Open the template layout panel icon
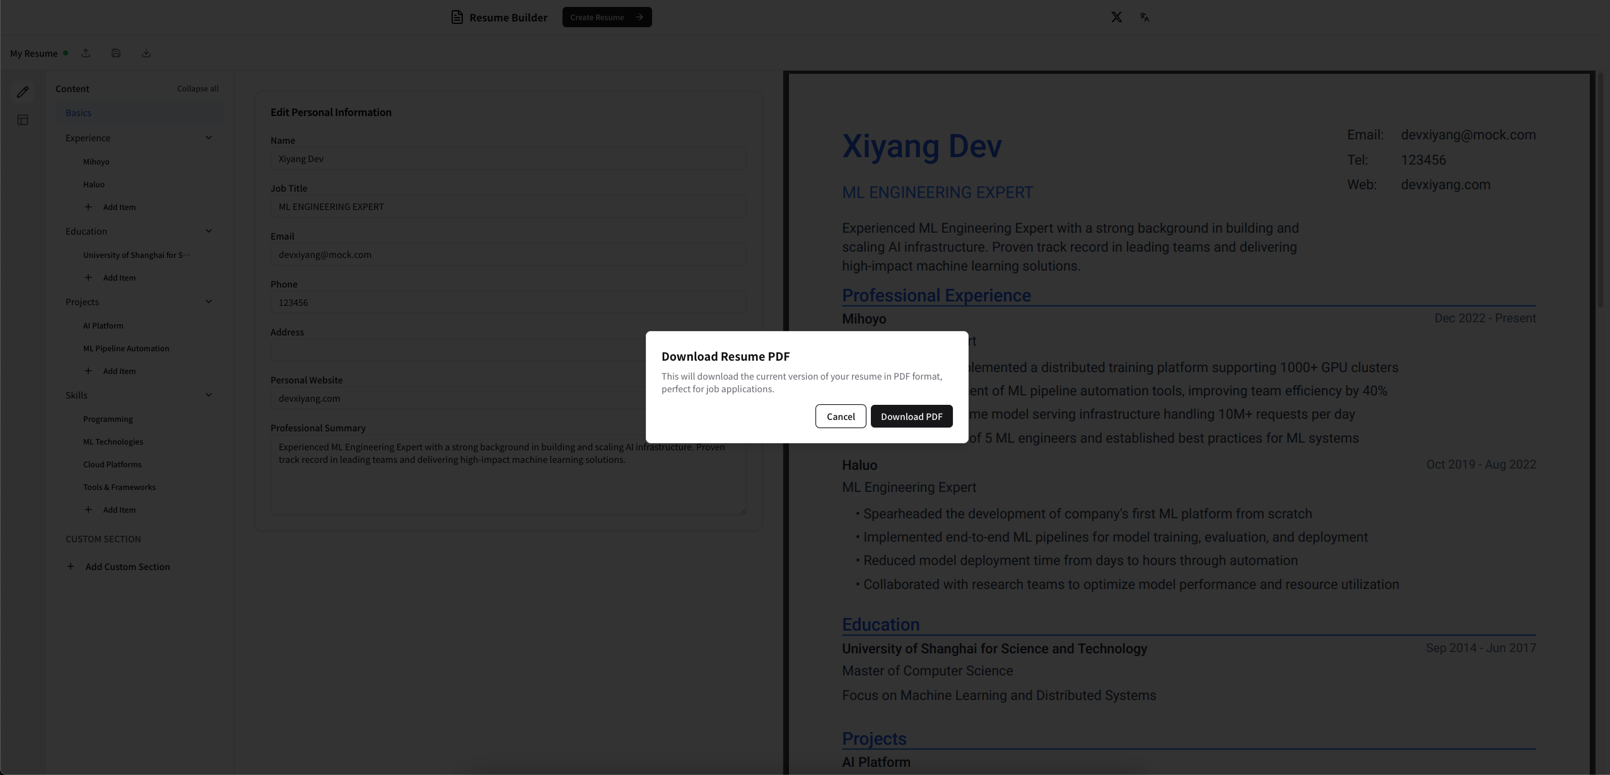Image resolution: width=1610 pixels, height=775 pixels. coord(23,119)
